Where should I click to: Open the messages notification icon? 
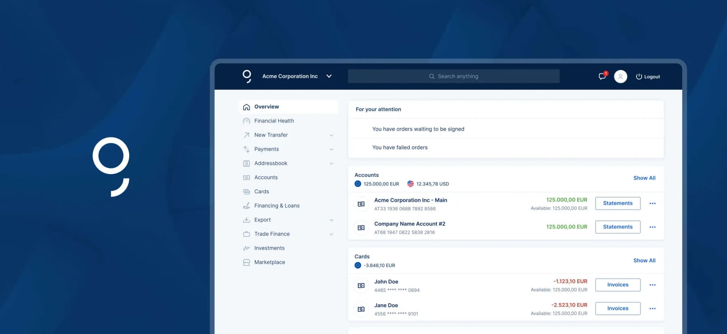tap(603, 76)
